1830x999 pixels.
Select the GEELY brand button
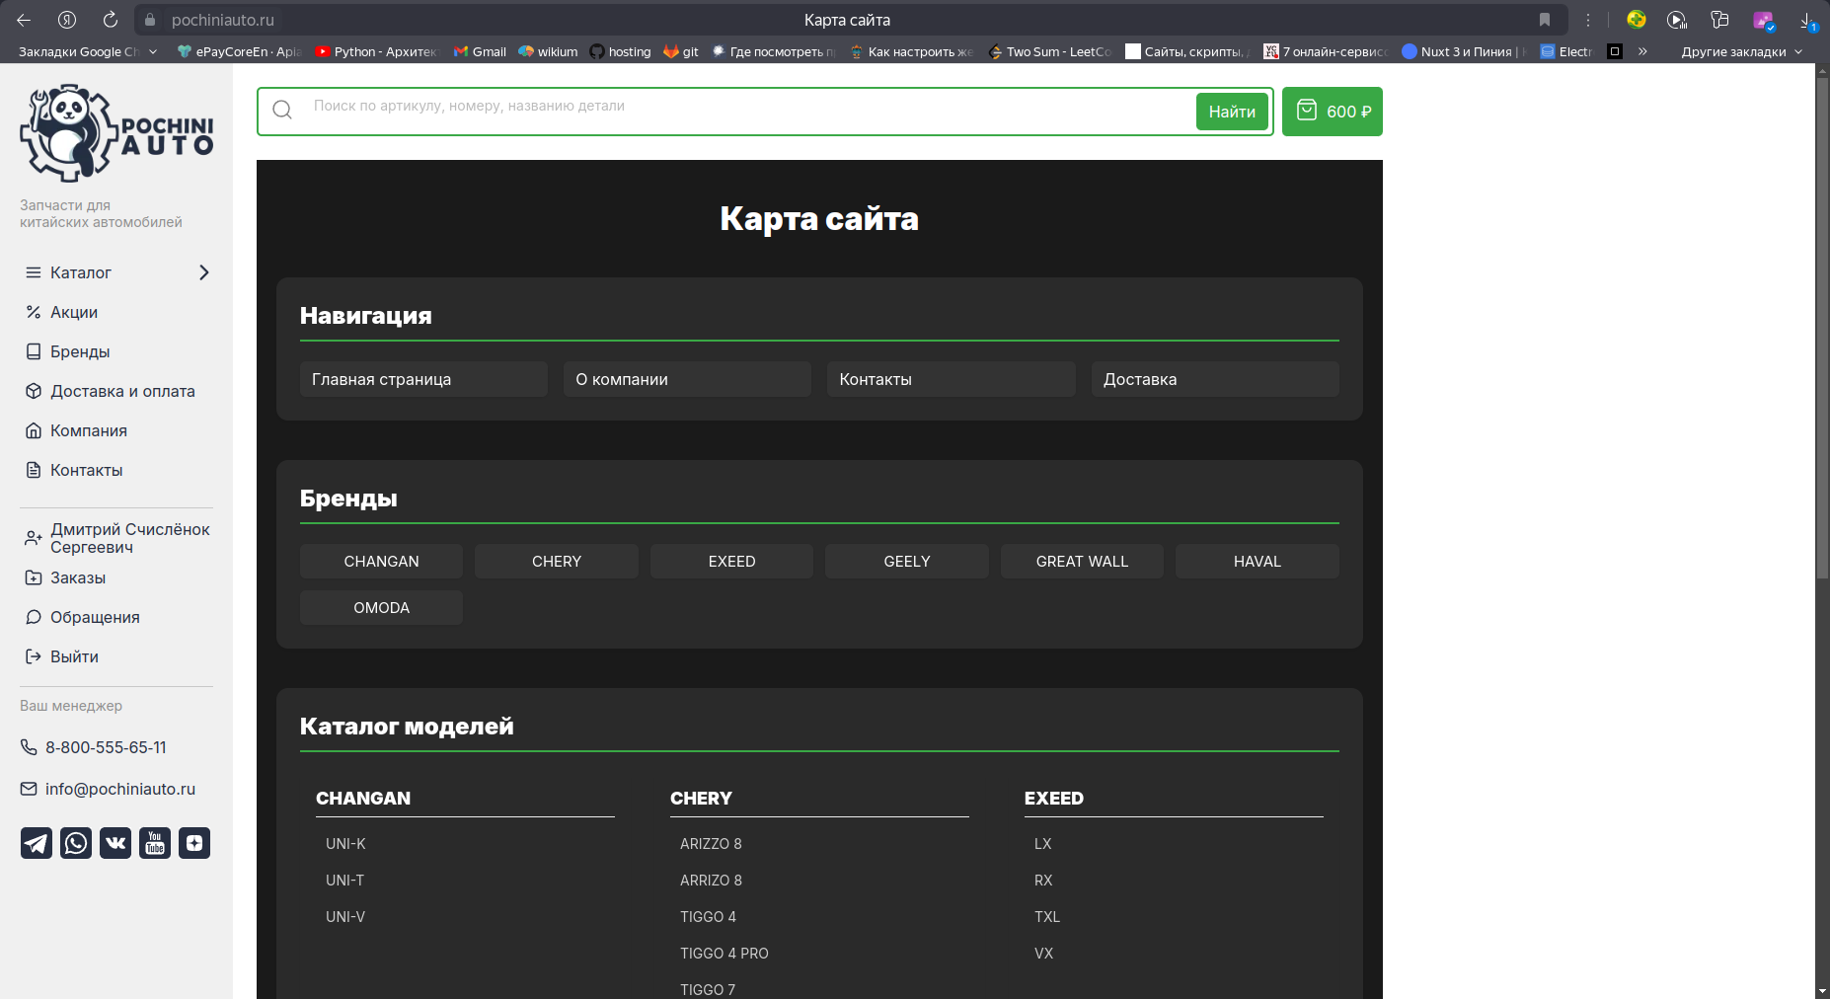pyautogui.click(x=907, y=561)
